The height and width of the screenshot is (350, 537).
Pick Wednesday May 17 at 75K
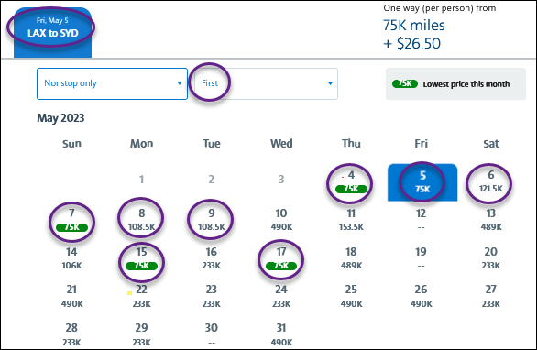[x=281, y=259]
